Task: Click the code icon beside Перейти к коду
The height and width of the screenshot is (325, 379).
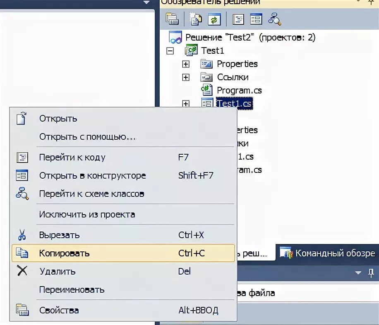Action: pos(22,157)
